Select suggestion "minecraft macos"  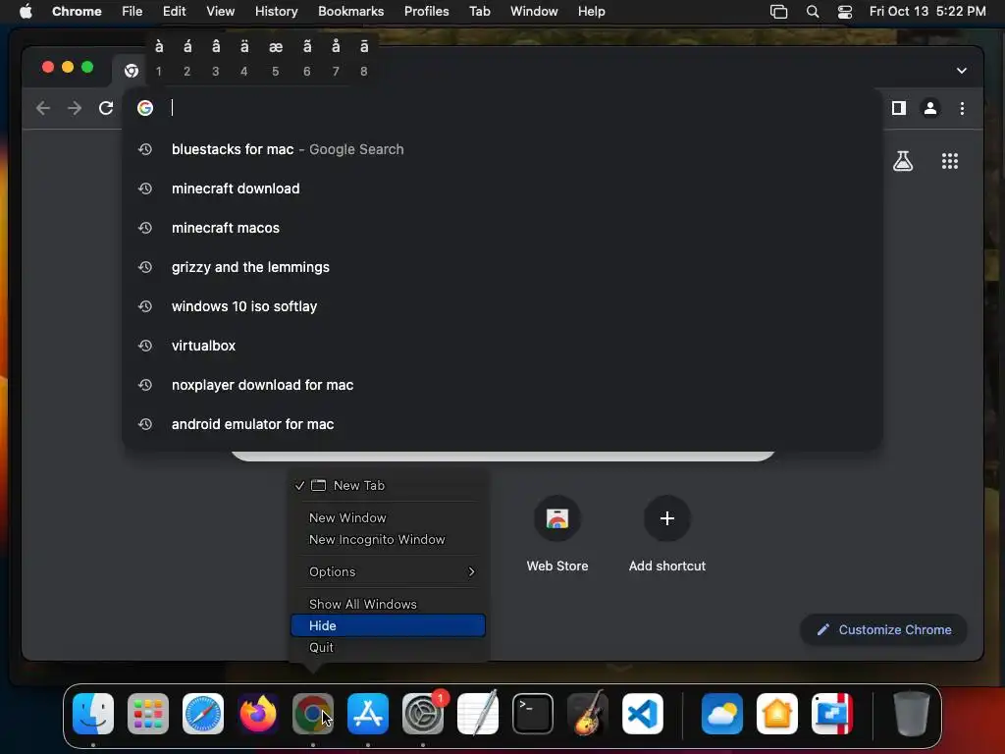tap(502, 228)
